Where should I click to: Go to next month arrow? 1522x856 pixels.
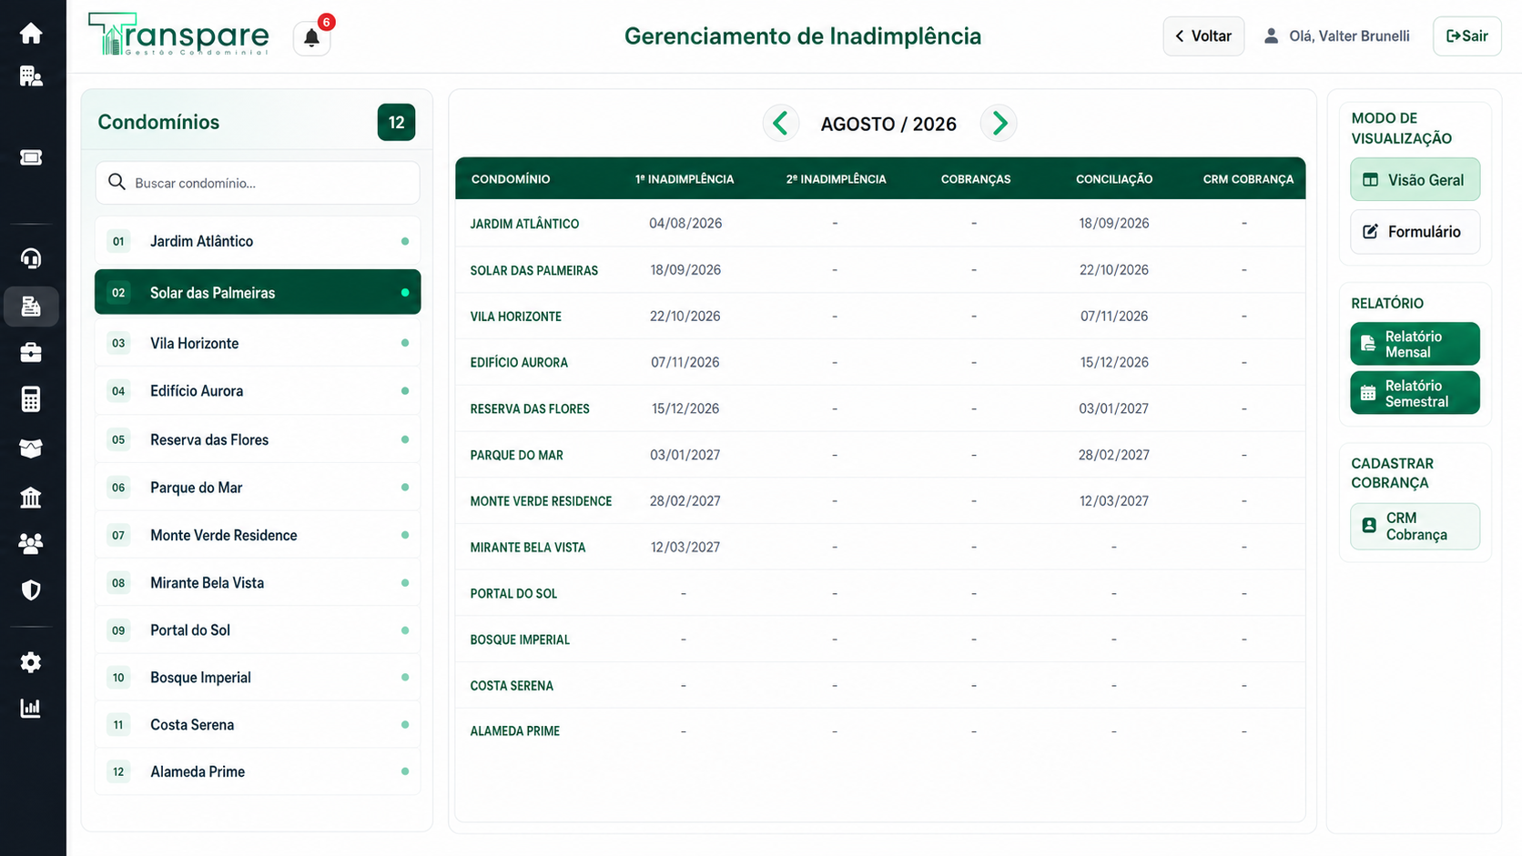(999, 123)
